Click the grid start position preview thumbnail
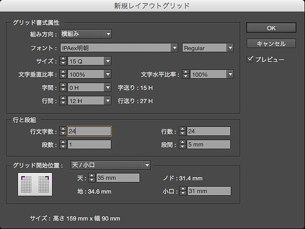Screen dimensions: 305x229 (35, 184)
